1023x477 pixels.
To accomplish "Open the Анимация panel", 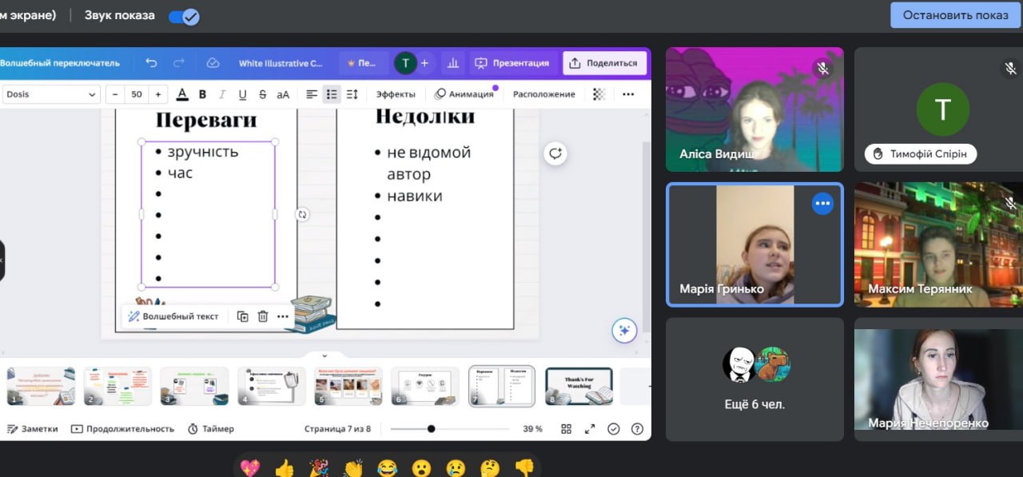I will 464,94.
